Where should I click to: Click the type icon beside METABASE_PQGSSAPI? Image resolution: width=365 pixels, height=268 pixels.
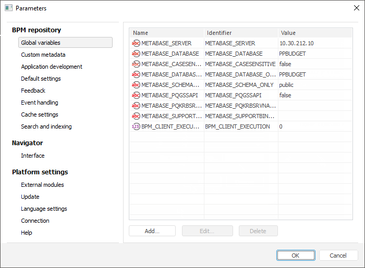(136, 95)
